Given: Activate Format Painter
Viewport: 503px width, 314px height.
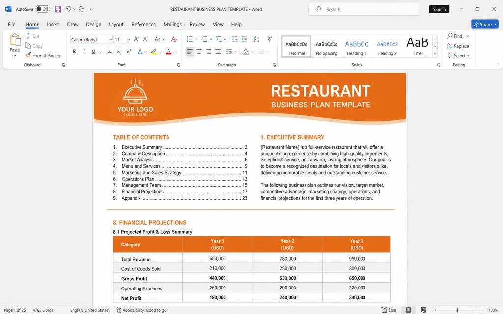Looking at the screenshot, I should pos(43,55).
